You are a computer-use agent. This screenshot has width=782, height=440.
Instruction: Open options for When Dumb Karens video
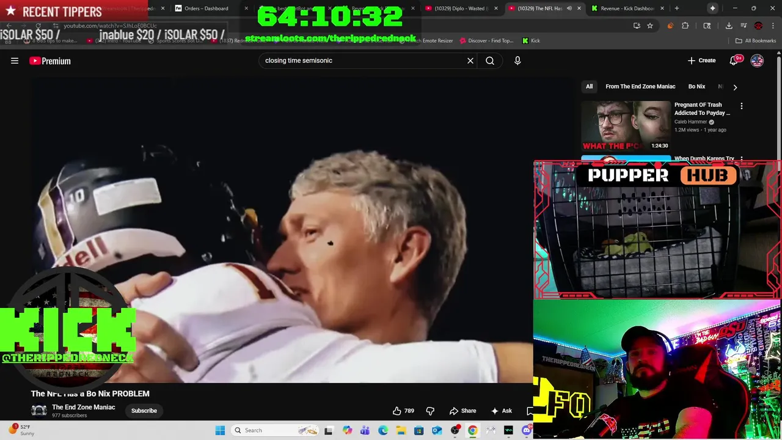click(x=742, y=159)
